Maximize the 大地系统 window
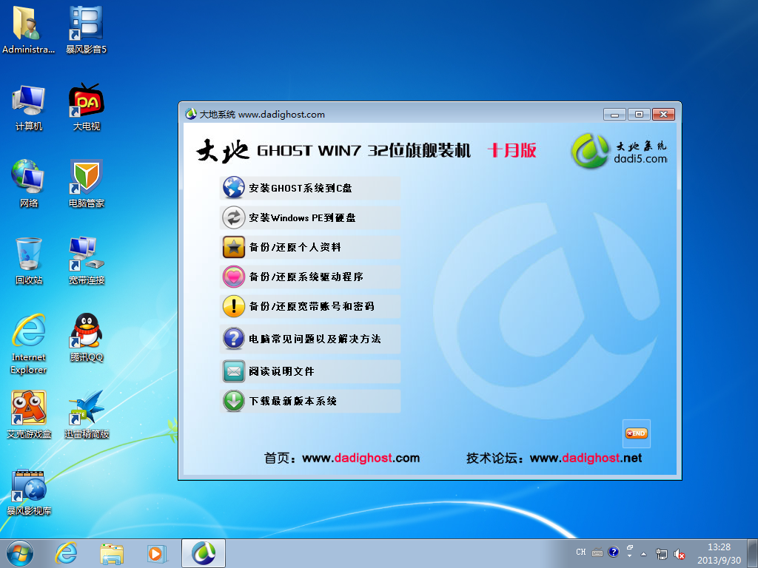This screenshot has height=568, width=758. coord(639,115)
